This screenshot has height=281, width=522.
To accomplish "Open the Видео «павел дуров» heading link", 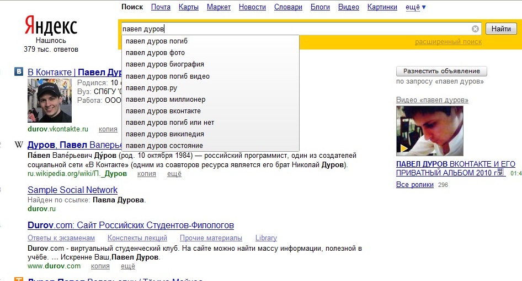I will pyautogui.click(x=432, y=100).
